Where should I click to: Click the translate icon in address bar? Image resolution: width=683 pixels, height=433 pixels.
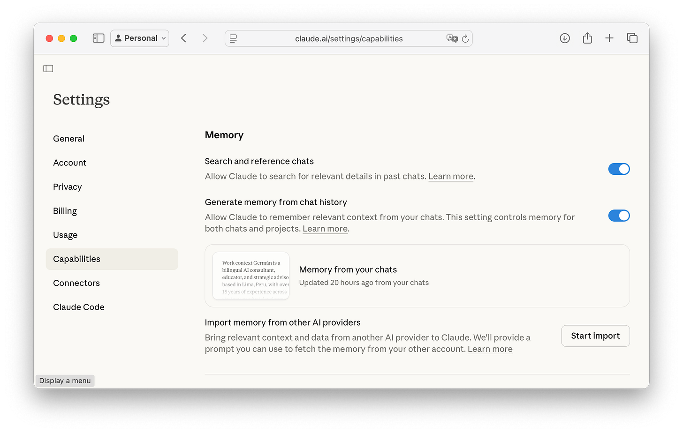coord(452,38)
